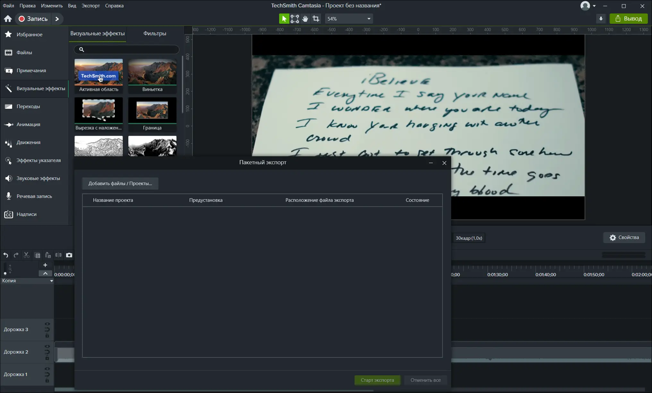Open the 54% canvas zoom dropdown
This screenshot has width=652, height=393.
tap(369, 19)
